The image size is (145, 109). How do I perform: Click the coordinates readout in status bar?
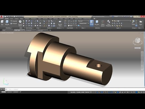pyautogui.click(x=77, y=92)
